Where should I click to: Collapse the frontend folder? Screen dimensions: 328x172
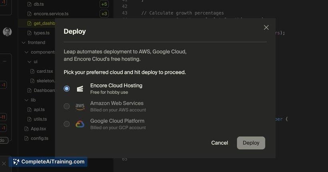tap(24, 42)
